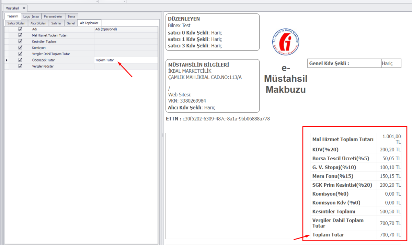Open the Alıcı Bilgileri sub-tab
The height and width of the screenshot is (245, 412).
click(38, 23)
